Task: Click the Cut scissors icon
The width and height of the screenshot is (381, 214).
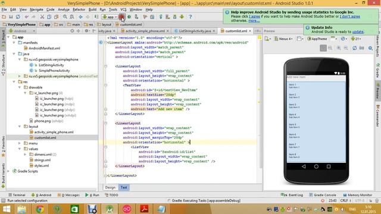Action: pos(42,17)
